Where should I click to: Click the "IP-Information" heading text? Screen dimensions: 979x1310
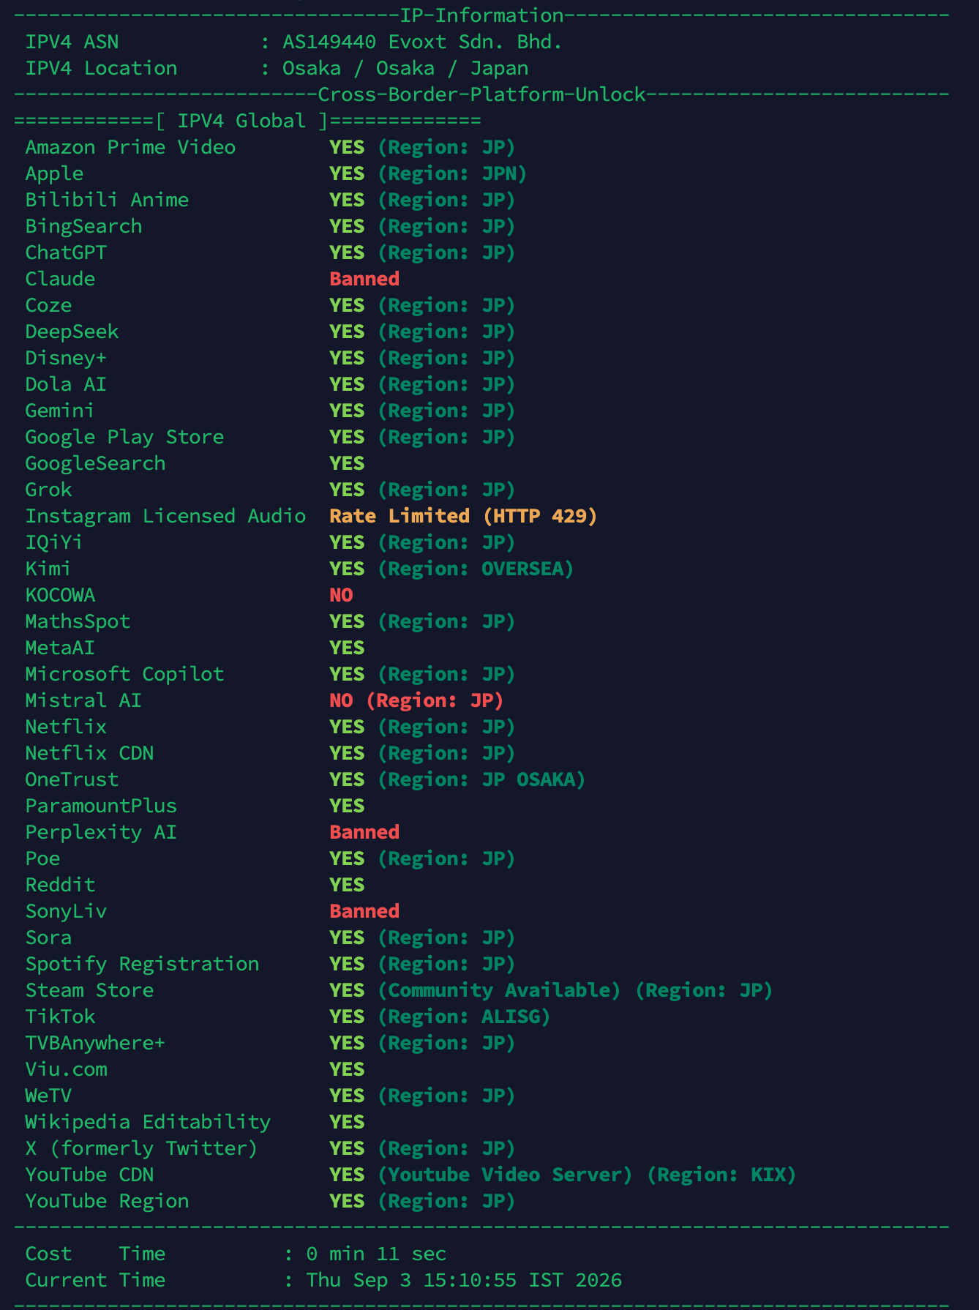point(481,15)
